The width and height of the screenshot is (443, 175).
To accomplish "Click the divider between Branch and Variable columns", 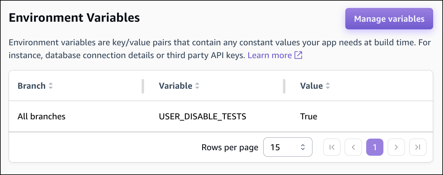I will tap(143, 86).
